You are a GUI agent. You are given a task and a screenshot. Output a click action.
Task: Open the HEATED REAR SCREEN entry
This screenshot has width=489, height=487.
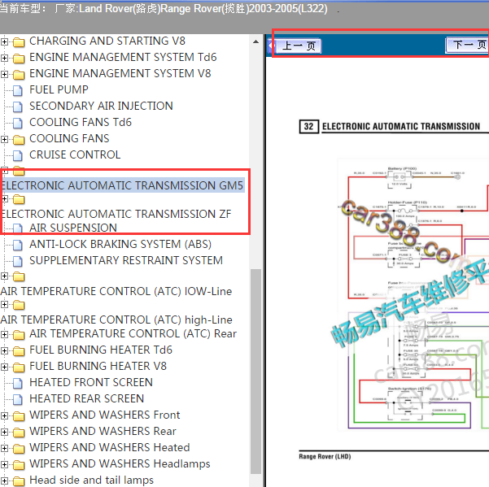pyautogui.click(x=87, y=398)
